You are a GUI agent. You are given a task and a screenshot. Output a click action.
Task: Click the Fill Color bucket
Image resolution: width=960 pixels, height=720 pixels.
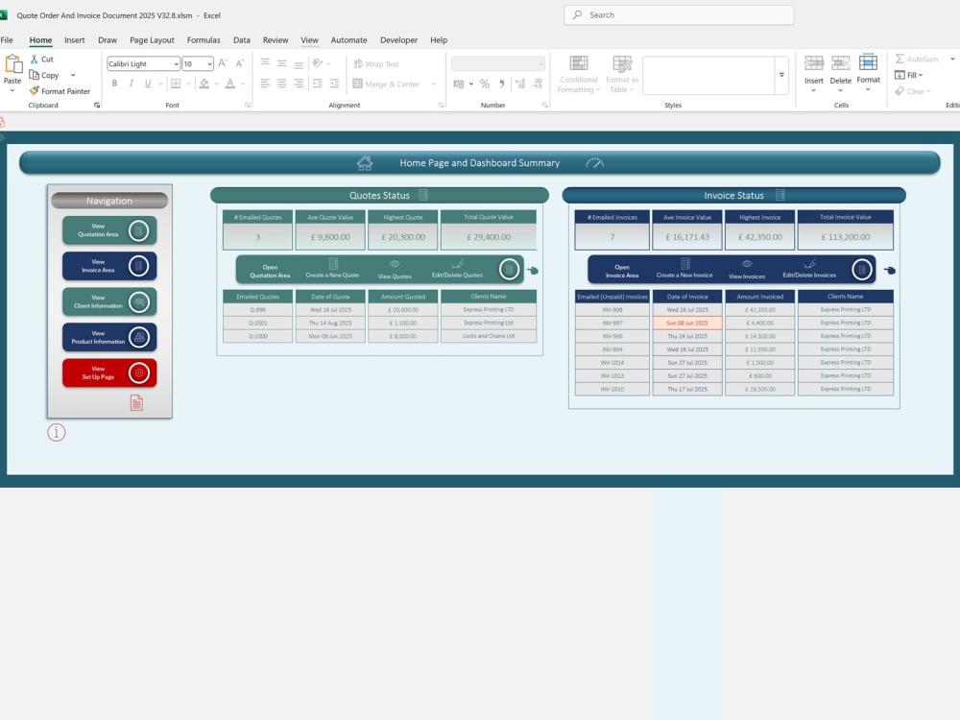pyautogui.click(x=204, y=84)
